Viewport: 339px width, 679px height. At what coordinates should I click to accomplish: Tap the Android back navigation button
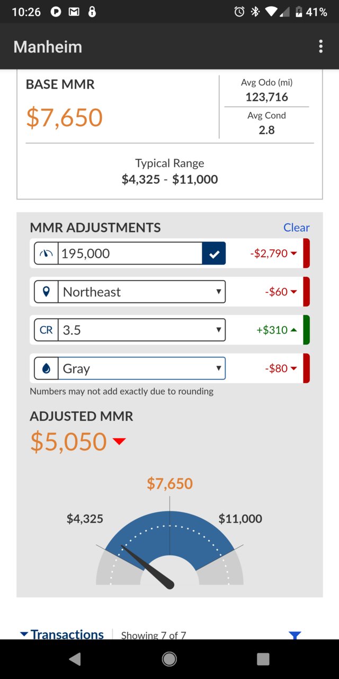[75, 659]
